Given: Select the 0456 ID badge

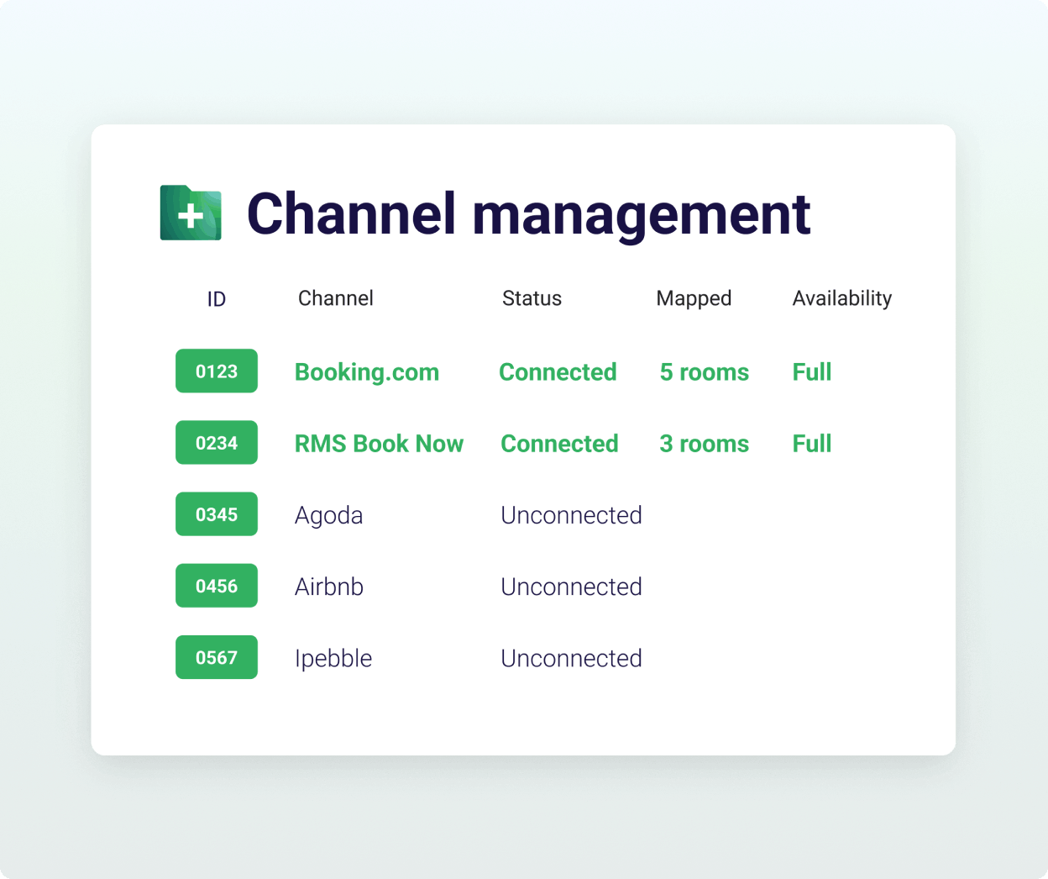Looking at the screenshot, I should pyautogui.click(x=217, y=586).
